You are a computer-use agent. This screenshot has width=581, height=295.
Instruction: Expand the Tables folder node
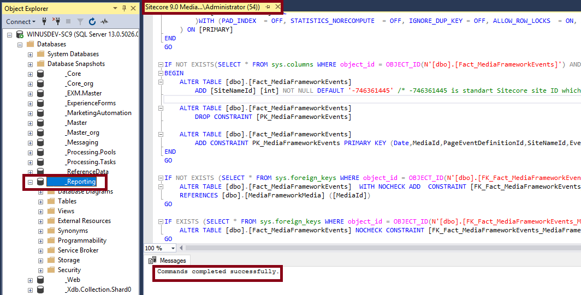pos(41,201)
